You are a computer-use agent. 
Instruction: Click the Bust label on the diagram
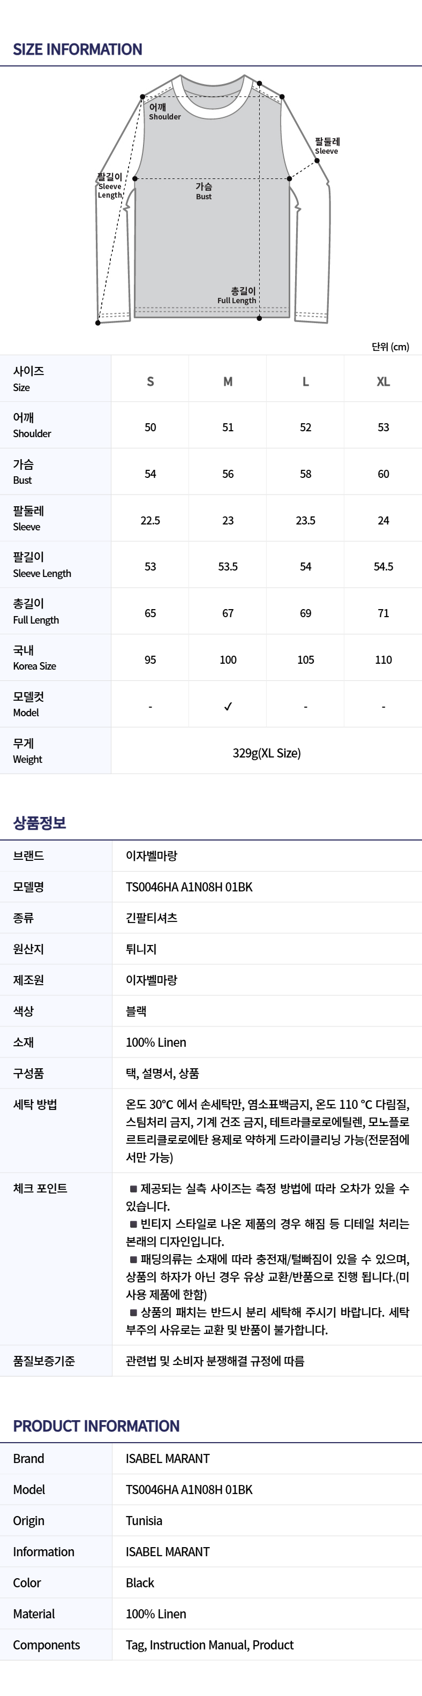[x=204, y=191]
